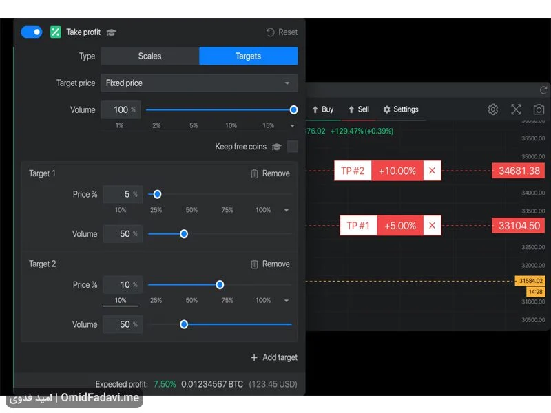Refresh chart panel icon
This screenshot has width=551, height=413.
point(543,90)
